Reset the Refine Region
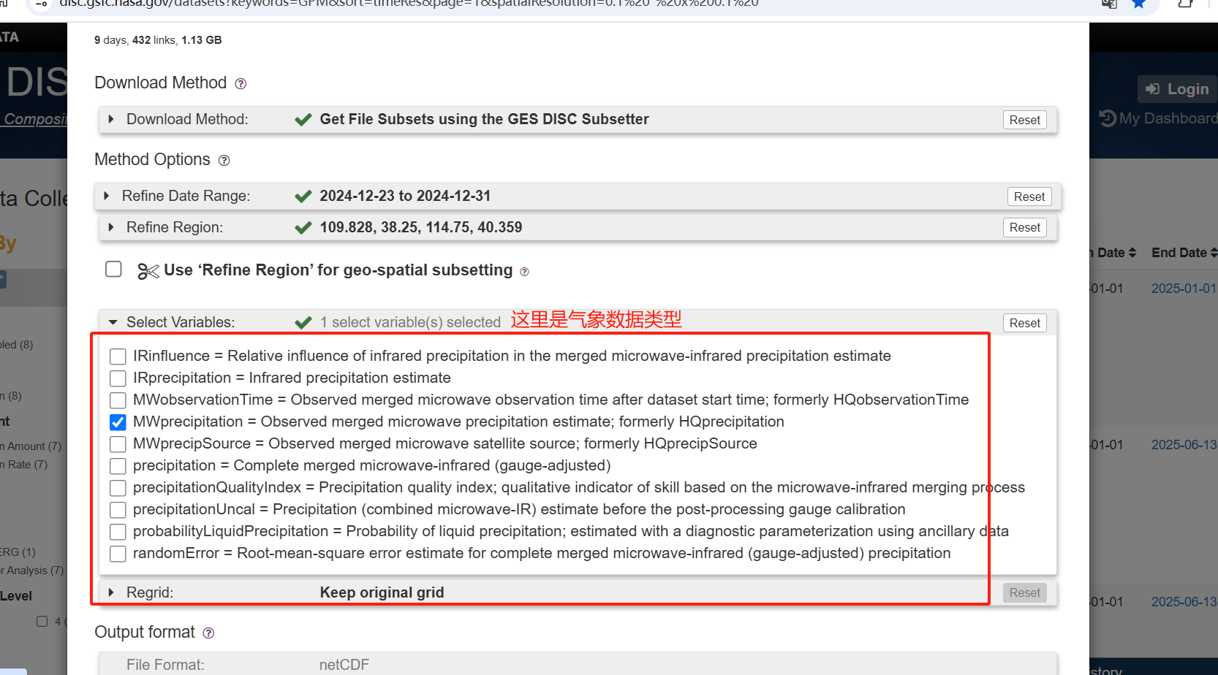The width and height of the screenshot is (1218, 675). click(x=1024, y=227)
